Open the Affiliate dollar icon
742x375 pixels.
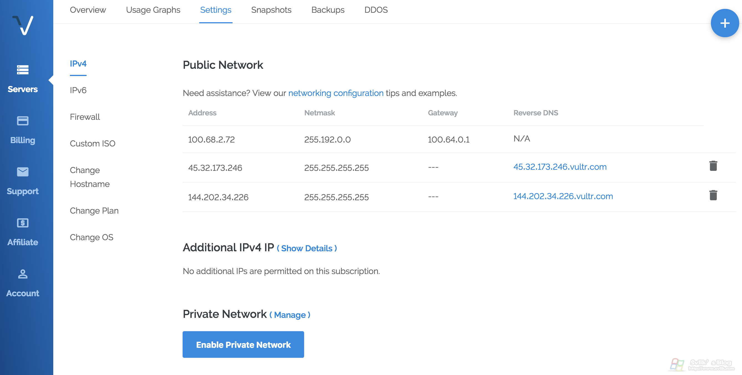[23, 223]
